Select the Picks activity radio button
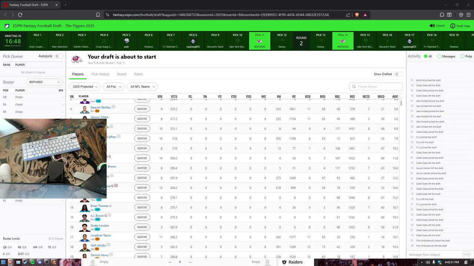 pyautogui.click(x=463, y=56)
